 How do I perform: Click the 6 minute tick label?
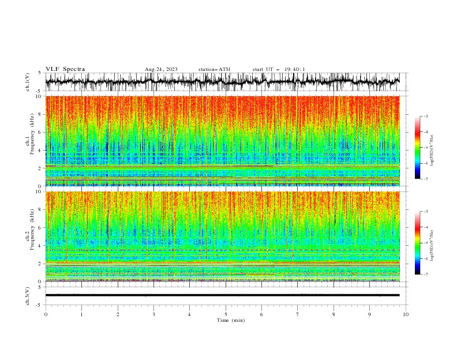coord(261,314)
